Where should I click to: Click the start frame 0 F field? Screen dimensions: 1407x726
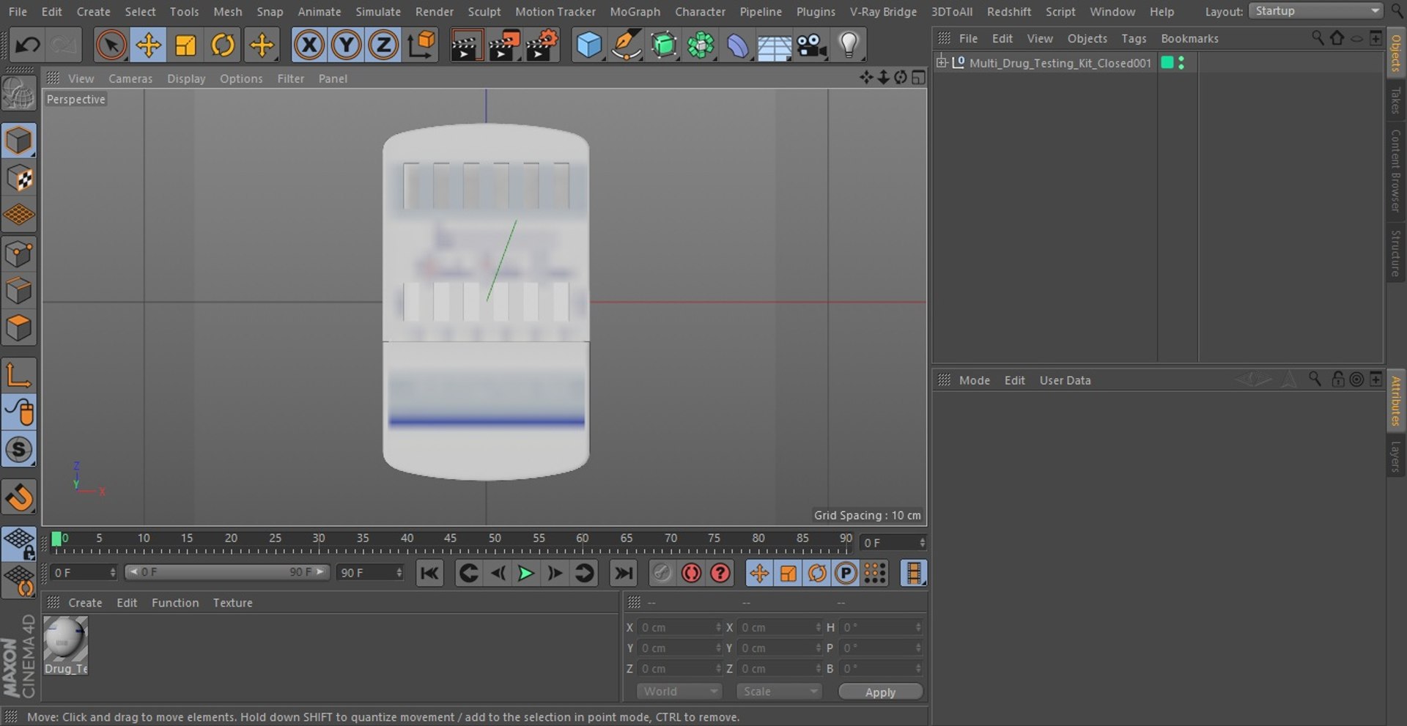click(84, 573)
